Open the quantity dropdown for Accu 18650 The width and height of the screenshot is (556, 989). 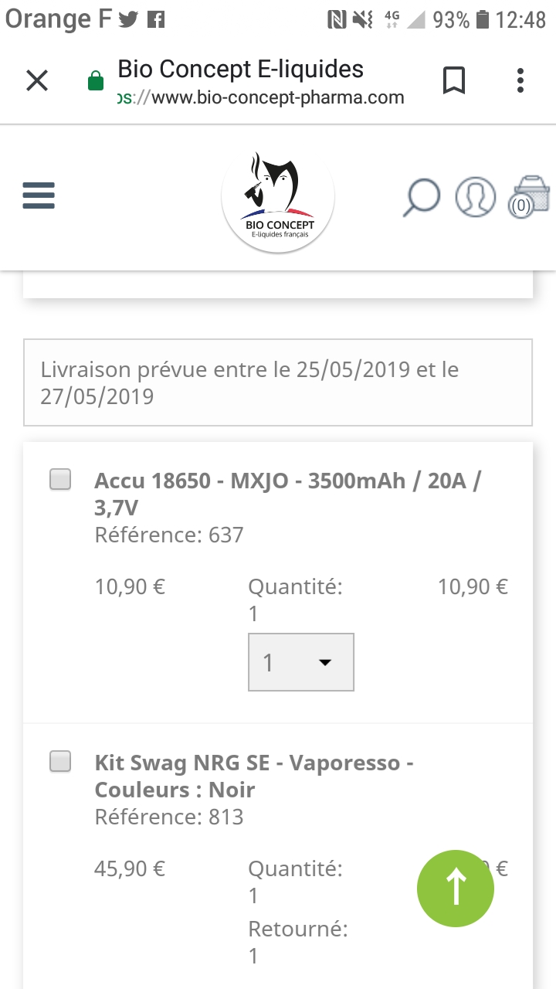[x=301, y=662]
